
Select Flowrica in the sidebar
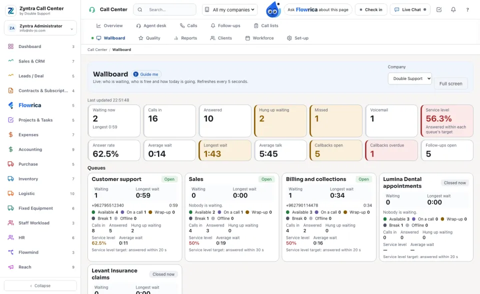click(40, 105)
